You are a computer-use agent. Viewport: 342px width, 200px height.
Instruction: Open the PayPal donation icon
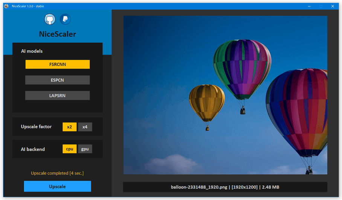coord(65,19)
